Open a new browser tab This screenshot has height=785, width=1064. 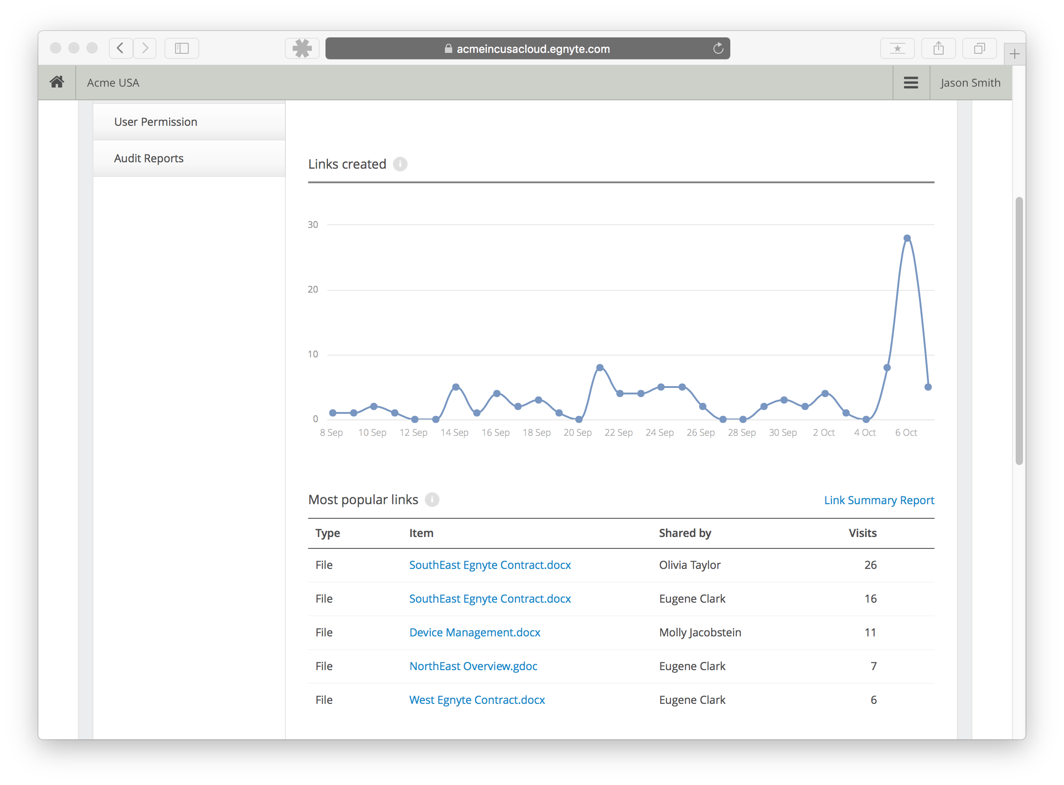pos(1014,54)
